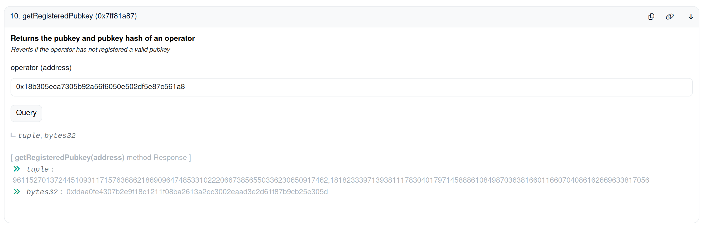Viewport: 706px width, 228px height.
Task: Click the italic bytes32 return type
Action: pyautogui.click(x=60, y=135)
